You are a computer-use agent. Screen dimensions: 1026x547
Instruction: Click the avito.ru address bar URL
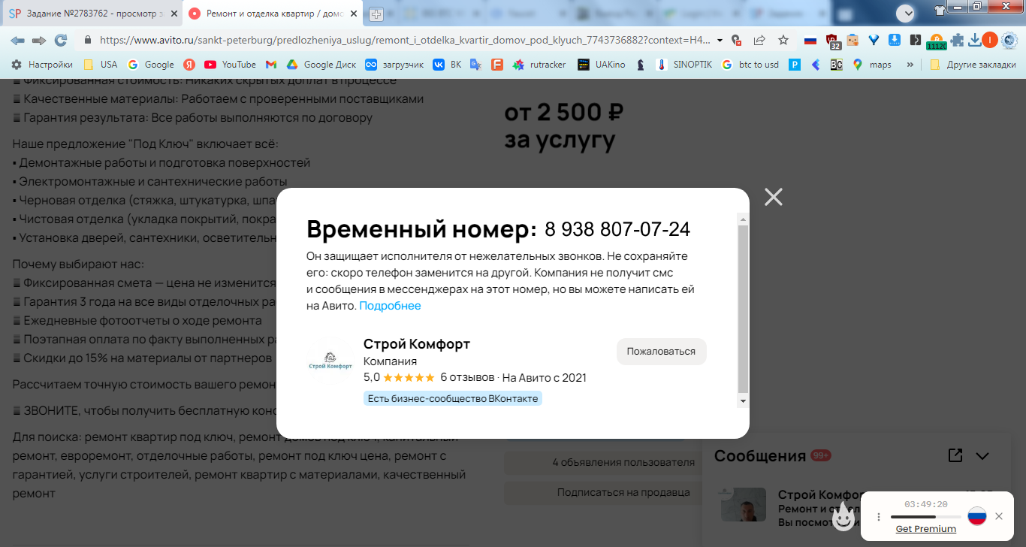pyautogui.click(x=404, y=40)
